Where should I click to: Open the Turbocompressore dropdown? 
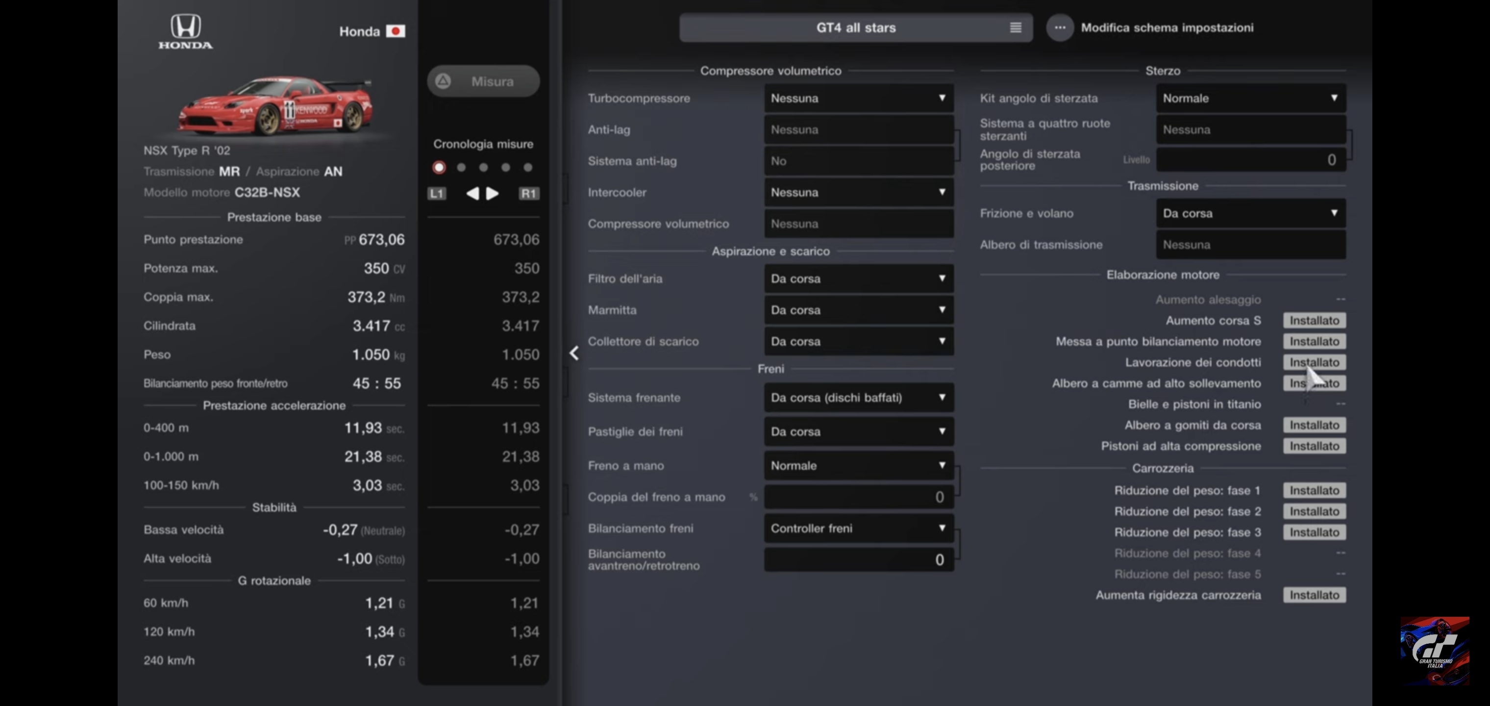coord(858,99)
